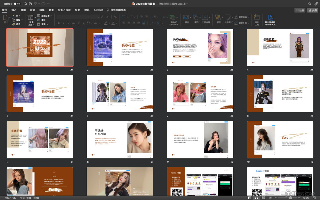Toggle bold formatting button
Screen dimensions: 320x200
59,23
